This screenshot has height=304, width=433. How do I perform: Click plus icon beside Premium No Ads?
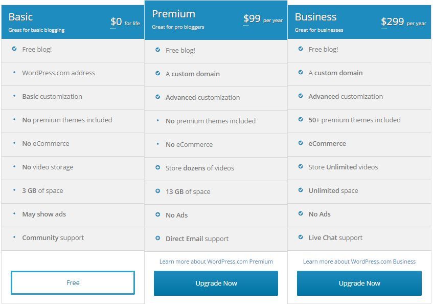tap(157, 214)
